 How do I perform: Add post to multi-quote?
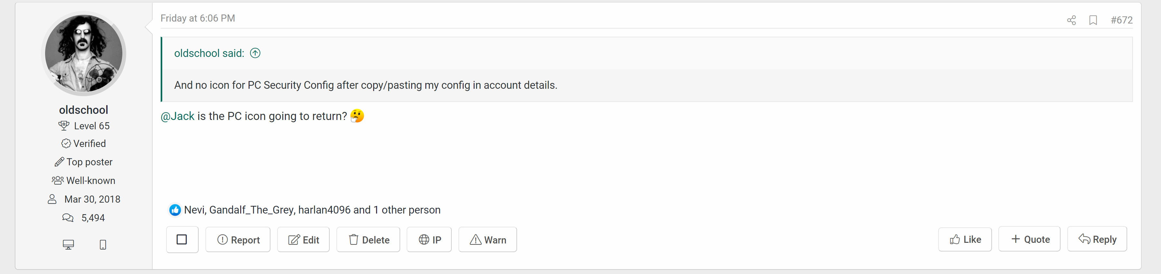pyautogui.click(x=1029, y=239)
